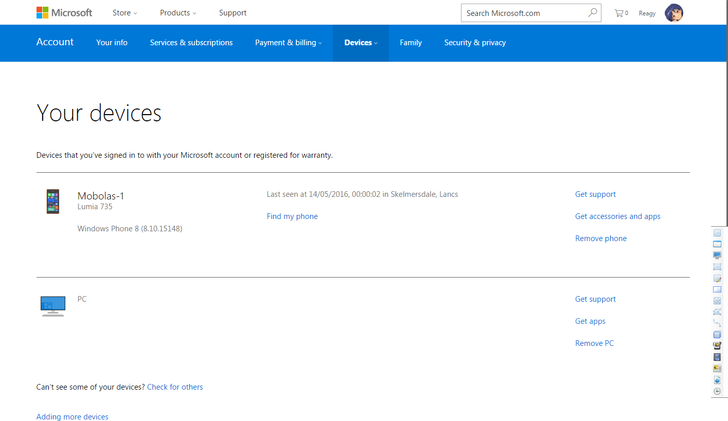Click the Get apps link

(590, 321)
